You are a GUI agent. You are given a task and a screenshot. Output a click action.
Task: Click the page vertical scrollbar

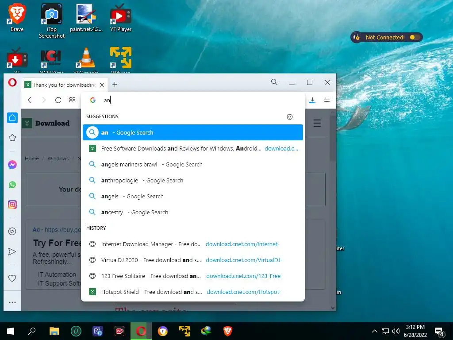click(333, 139)
